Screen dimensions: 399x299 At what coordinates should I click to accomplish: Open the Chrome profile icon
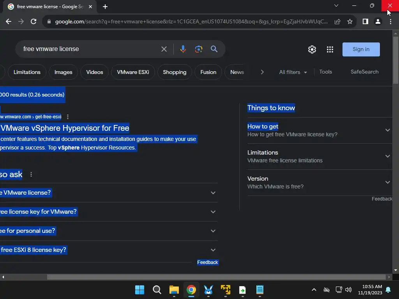378,22
